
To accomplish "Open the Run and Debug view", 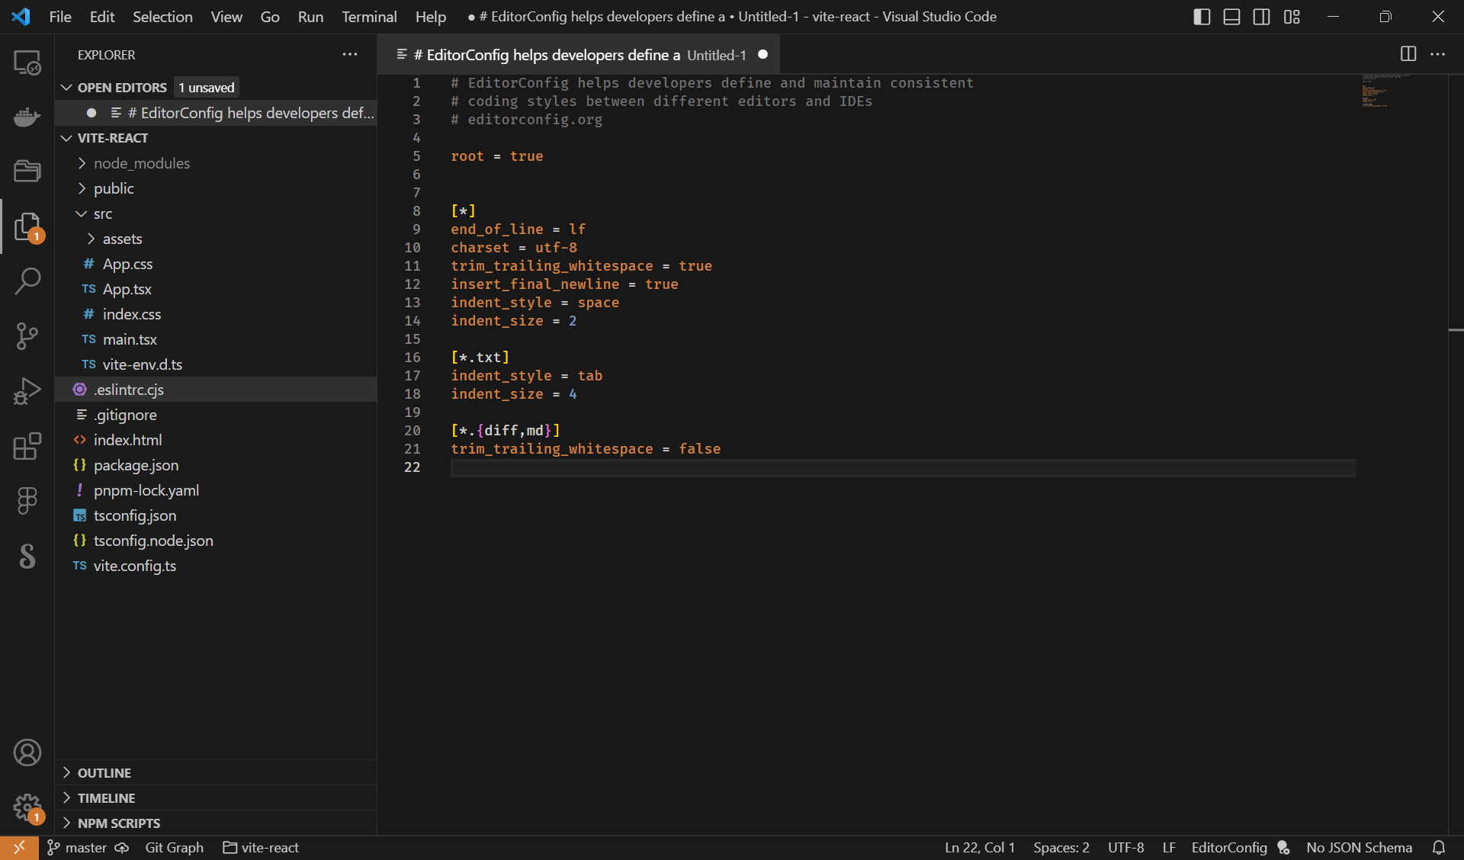I will coord(27,391).
